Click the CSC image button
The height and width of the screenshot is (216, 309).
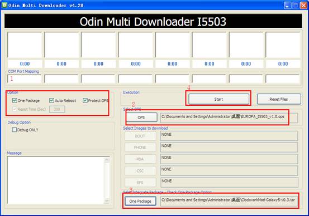pos(140,171)
